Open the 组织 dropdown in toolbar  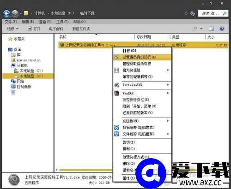tap(12, 29)
